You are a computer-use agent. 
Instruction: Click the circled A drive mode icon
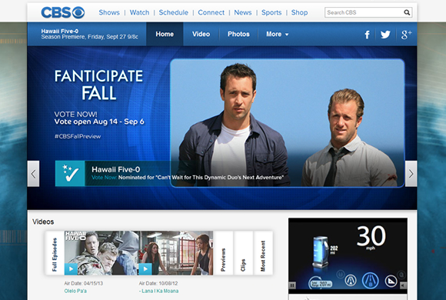(x=351, y=280)
